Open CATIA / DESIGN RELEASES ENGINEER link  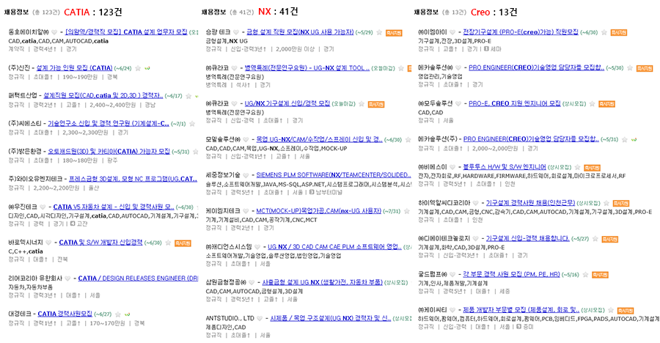pyautogui.click(x=138, y=279)
